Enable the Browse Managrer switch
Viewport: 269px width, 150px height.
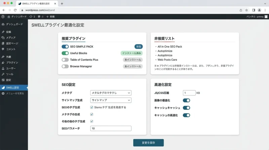tap(65, 66)
